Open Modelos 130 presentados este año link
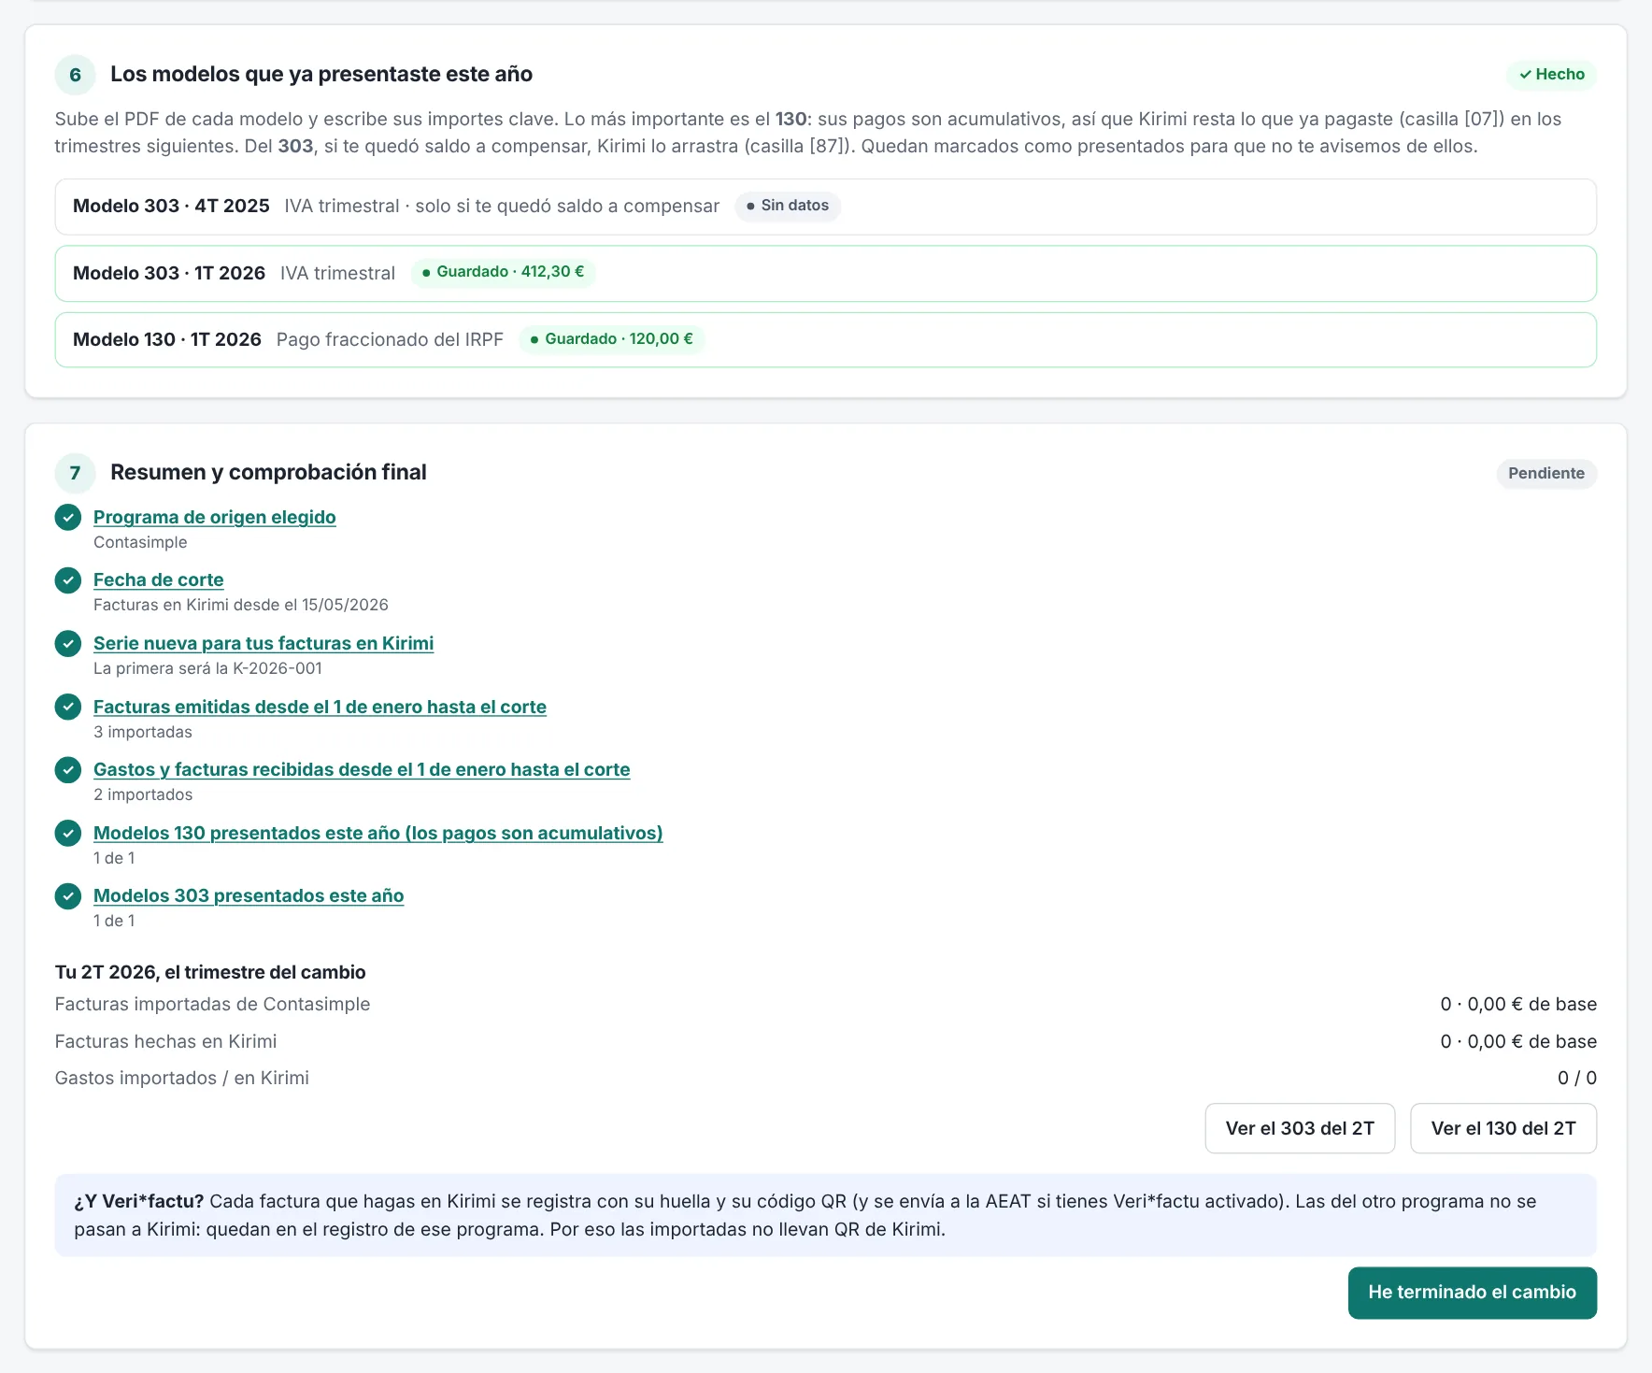This screenshot has width=1652, height=1373. click(378, 833)
